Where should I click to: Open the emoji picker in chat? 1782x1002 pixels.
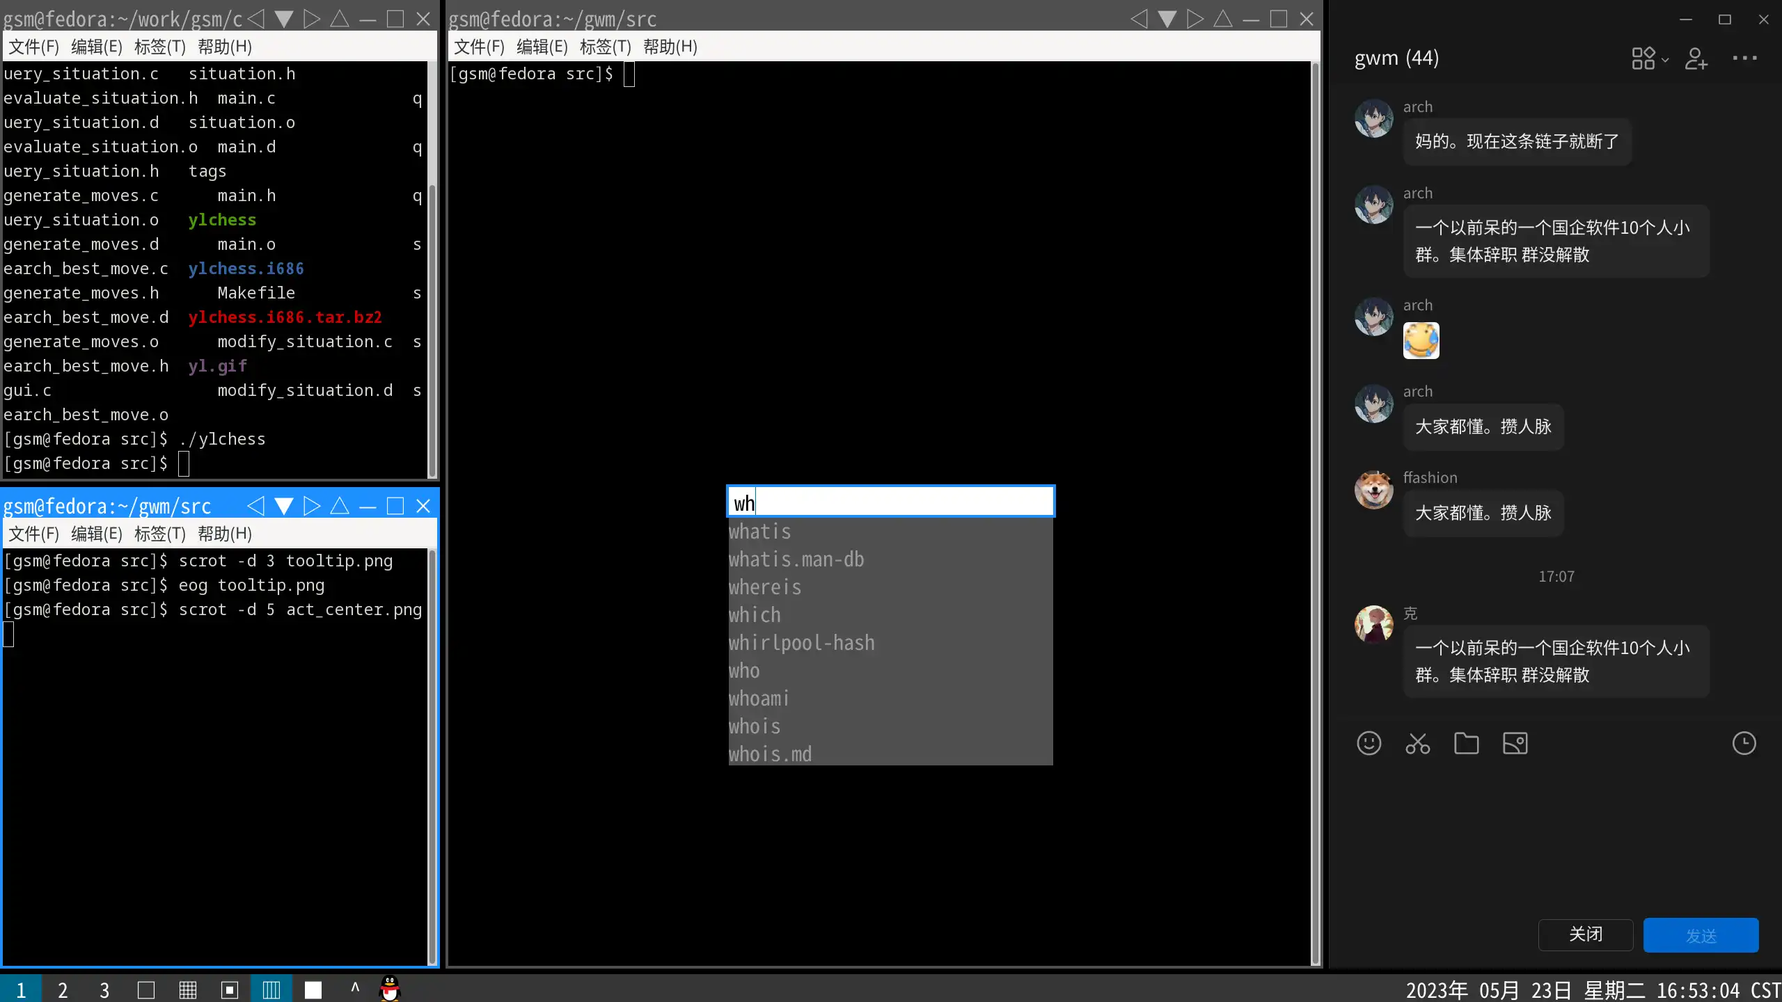tap(1369, 743)
